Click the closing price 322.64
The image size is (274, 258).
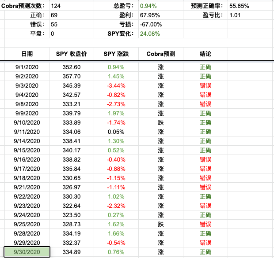(x=72, y=206)
